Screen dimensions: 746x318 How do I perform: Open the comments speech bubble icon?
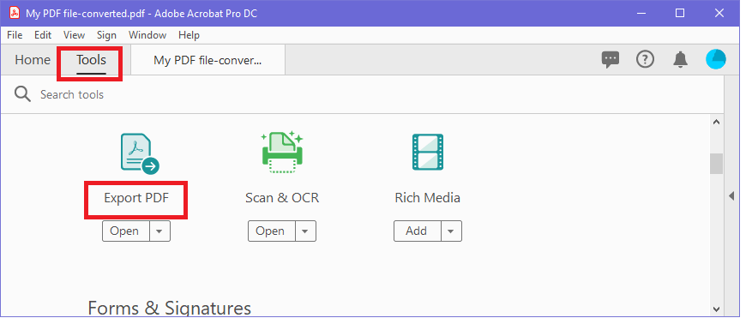611,59
